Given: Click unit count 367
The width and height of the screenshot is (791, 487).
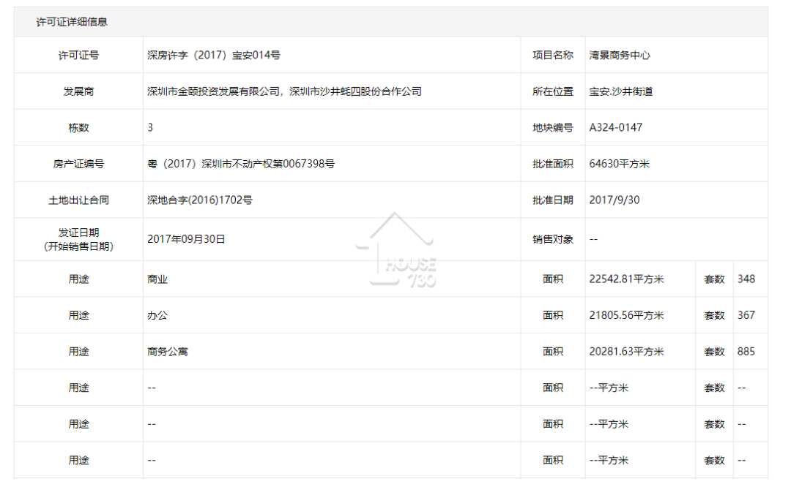Looking at the screenshot, I should [x=746, y=315].
